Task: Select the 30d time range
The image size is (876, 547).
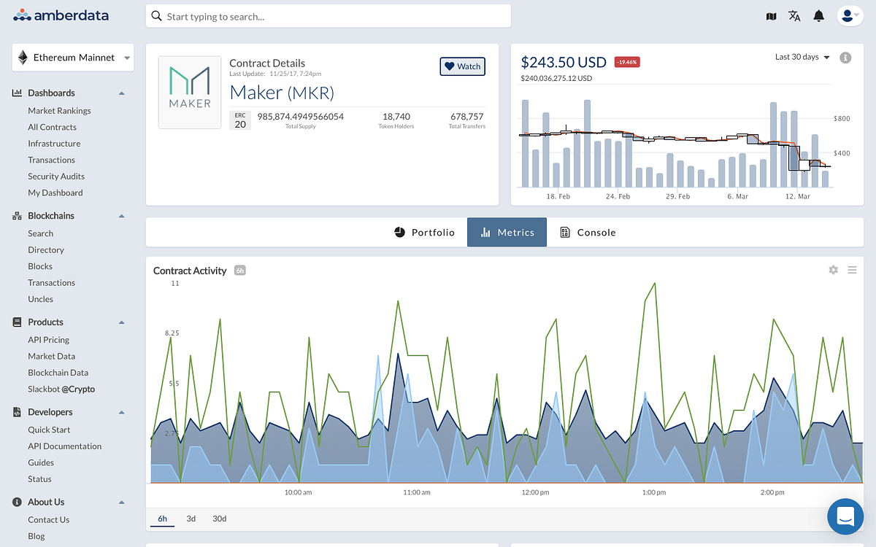Action: click(x=218, y=519)
